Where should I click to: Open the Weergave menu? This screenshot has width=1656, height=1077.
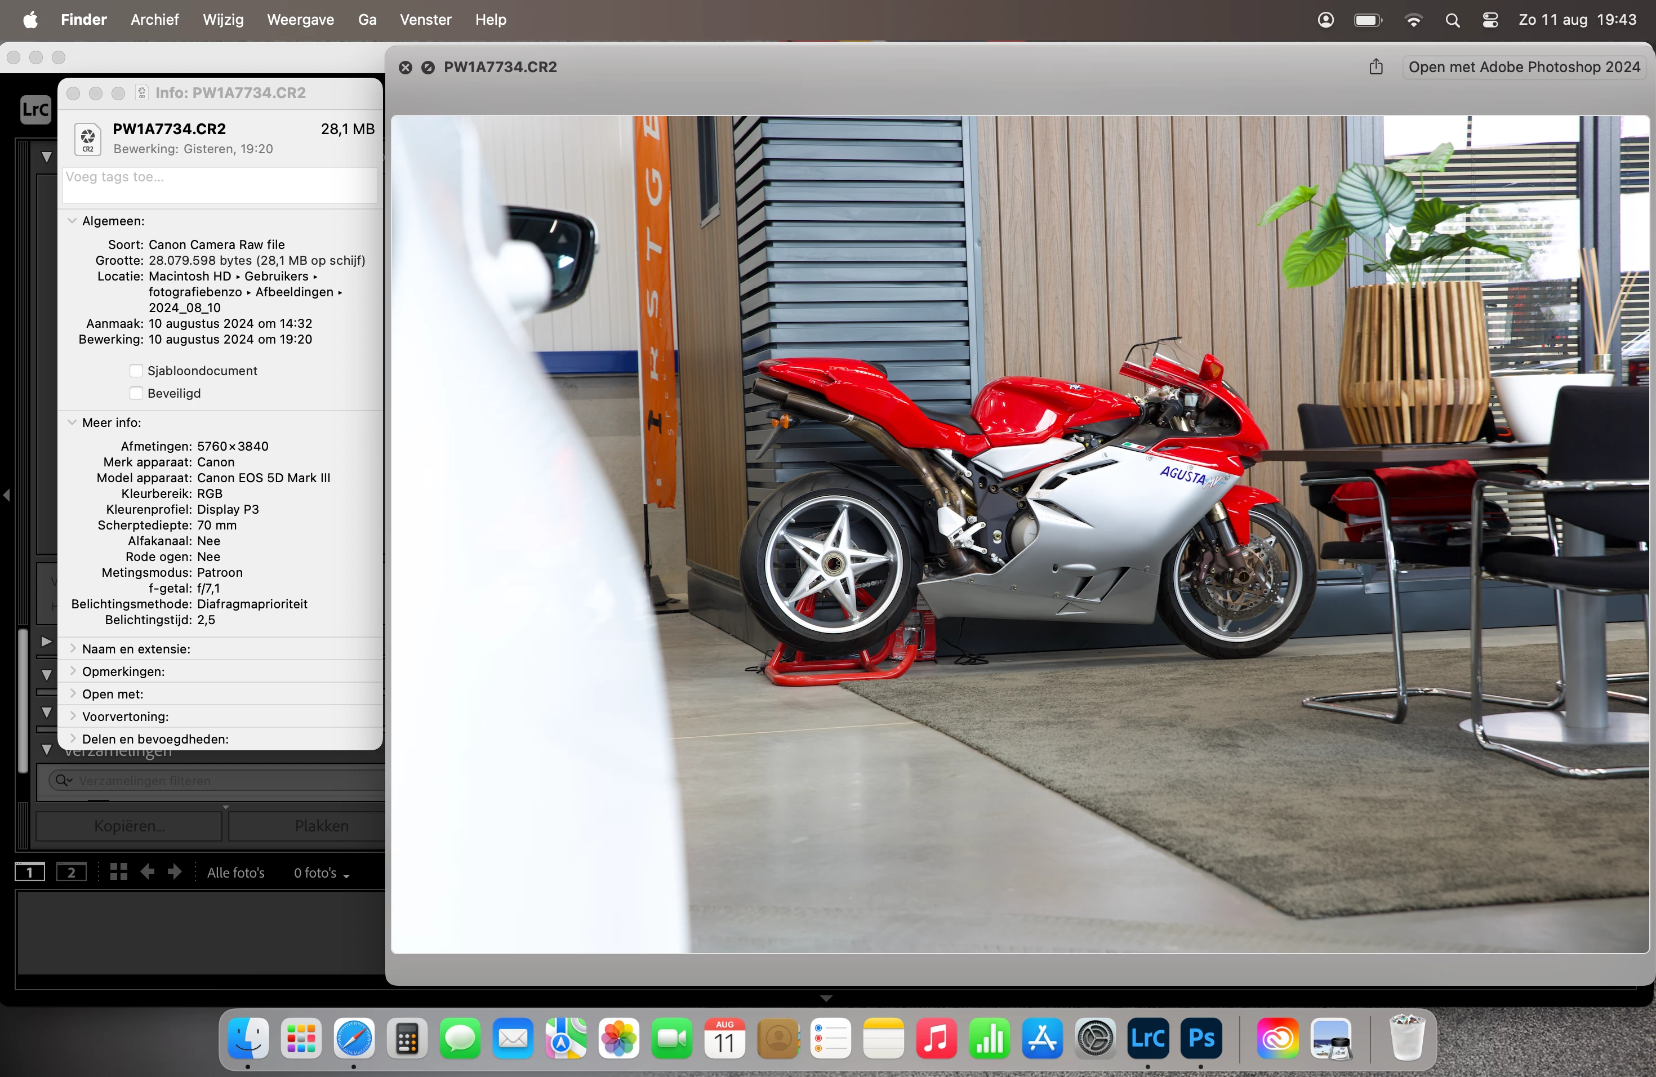(300, 20)
